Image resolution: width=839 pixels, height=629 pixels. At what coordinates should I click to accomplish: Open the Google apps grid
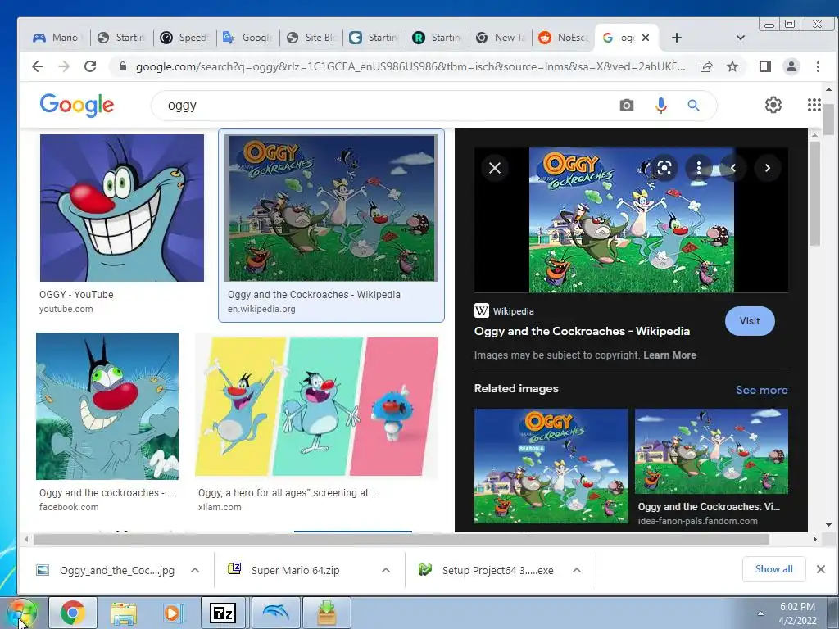coord(814,105)
